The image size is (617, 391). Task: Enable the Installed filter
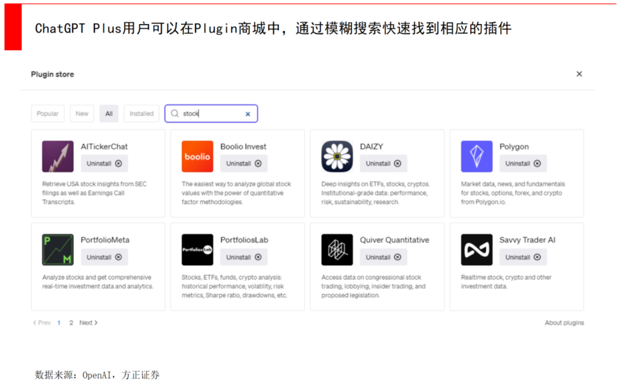click(141, 114)
